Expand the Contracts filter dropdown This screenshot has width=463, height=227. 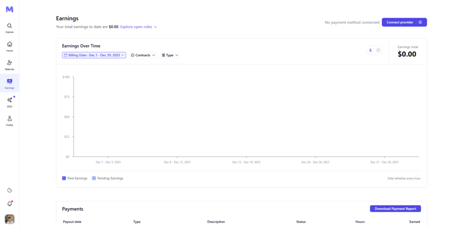point(143,55)
